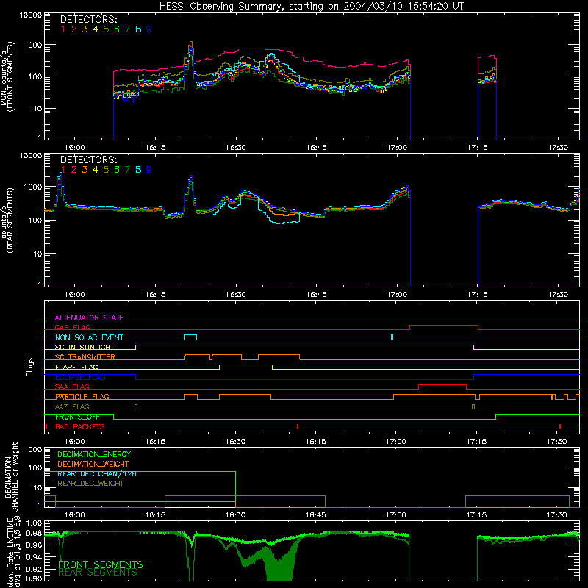Image resolution: width=588 pixels, height=588 pixels.
Task: Click the DECIMATION_WEIGHT legend entry
Action: (x=93, y=464)
